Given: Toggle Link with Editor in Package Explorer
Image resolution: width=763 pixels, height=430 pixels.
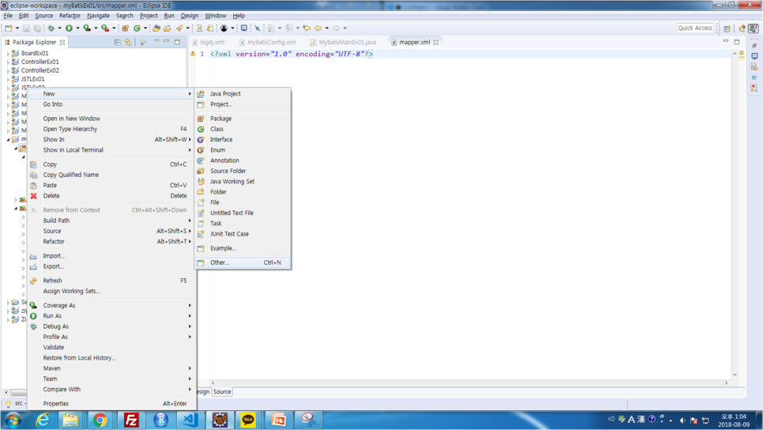Looking at the screenshot, I should 128,43.
